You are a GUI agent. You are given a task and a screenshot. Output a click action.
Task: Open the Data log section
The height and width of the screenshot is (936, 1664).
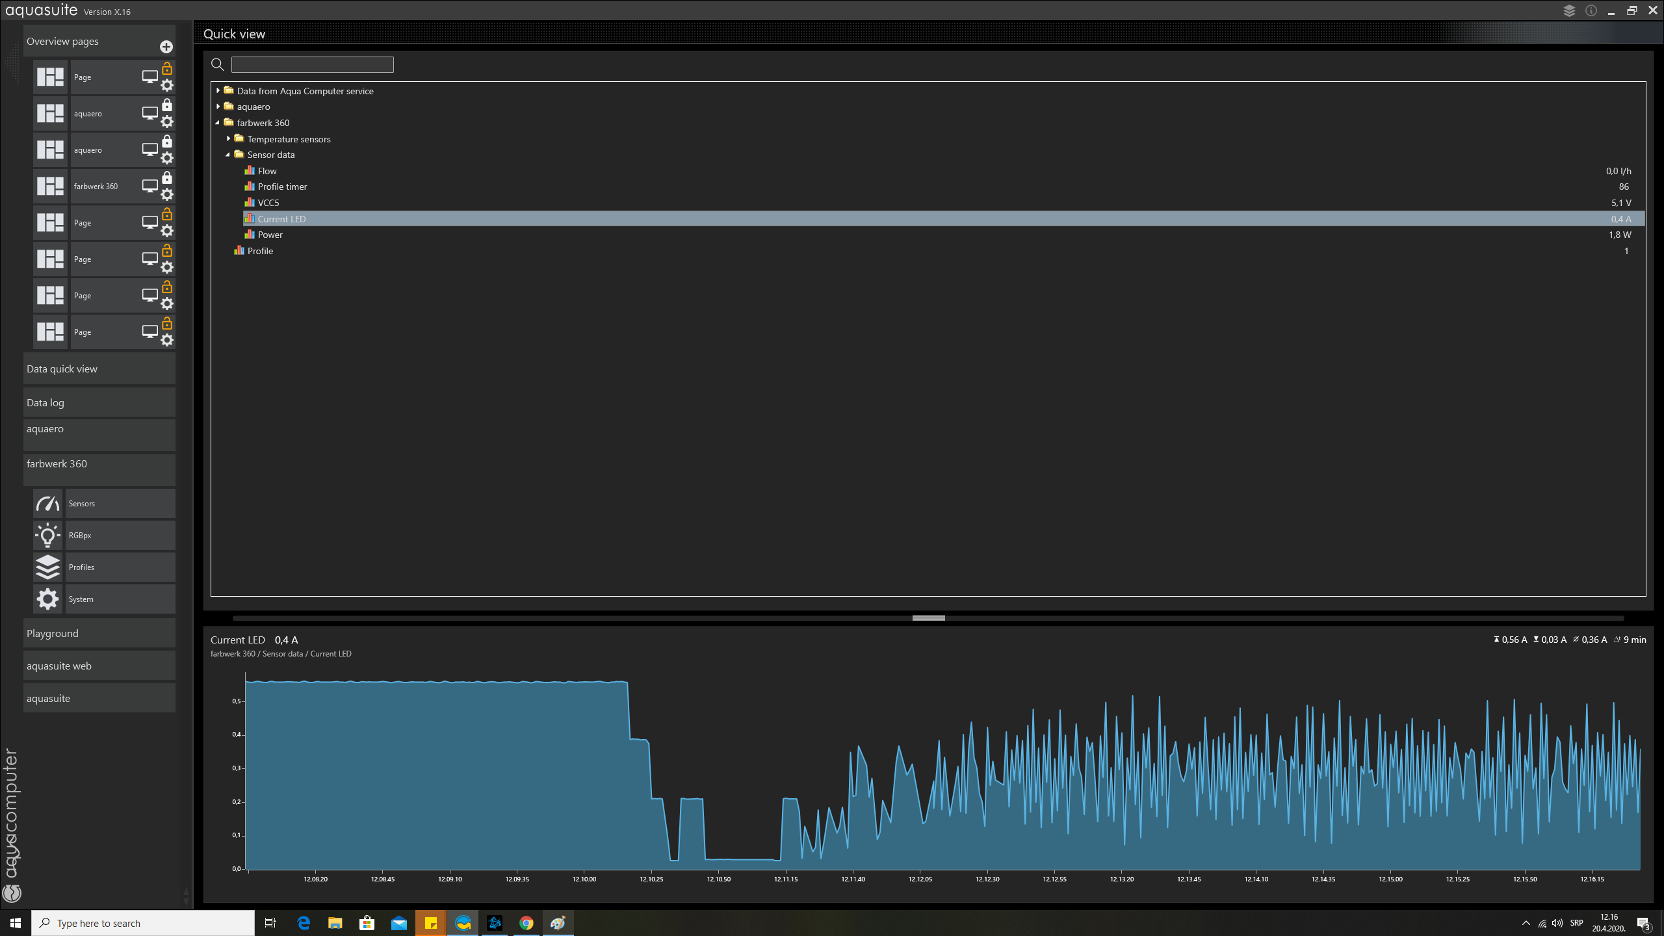tap(99, 402)
